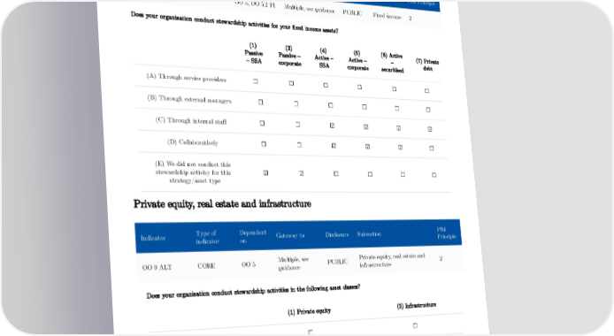Click the OO 9 ALT indicator cell
Viewport: 614px width, 336px height.
tap(157, 268)
